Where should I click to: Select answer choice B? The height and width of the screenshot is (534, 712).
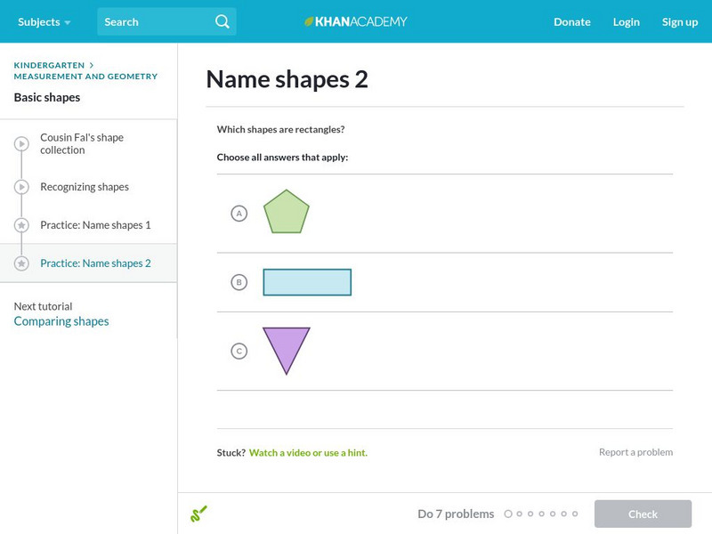(239, 282)
